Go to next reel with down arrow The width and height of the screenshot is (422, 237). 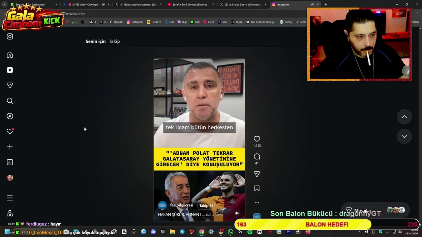point(404,136)
